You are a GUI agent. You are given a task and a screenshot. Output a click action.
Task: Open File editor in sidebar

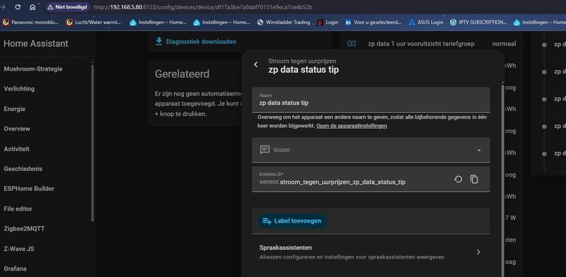tap(18, 209)
